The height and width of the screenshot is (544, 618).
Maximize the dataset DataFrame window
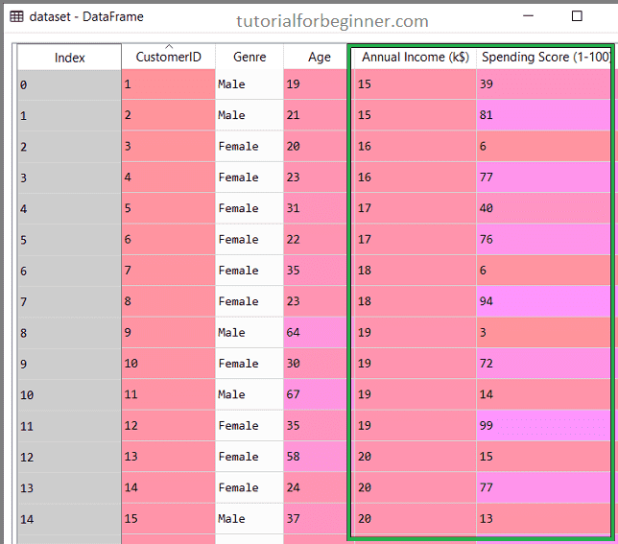click(x=577, y=15)
